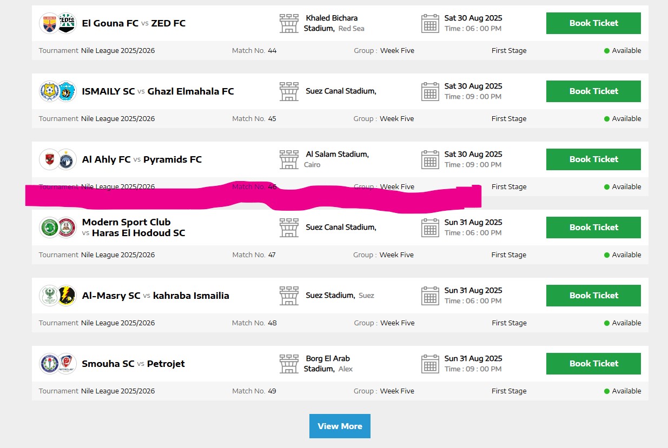
Task: Click the El Gouna FC vs ZED FC title
Action: 134,23
